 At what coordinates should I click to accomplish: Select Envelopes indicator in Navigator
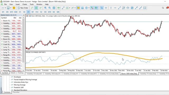pos(17,77)
